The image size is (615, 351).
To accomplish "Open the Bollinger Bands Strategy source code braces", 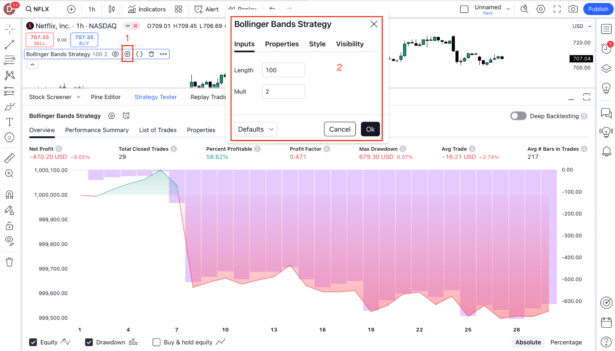I will click(x=139, y=54).
